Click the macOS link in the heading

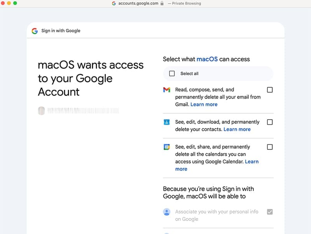(x=207, y=59)
